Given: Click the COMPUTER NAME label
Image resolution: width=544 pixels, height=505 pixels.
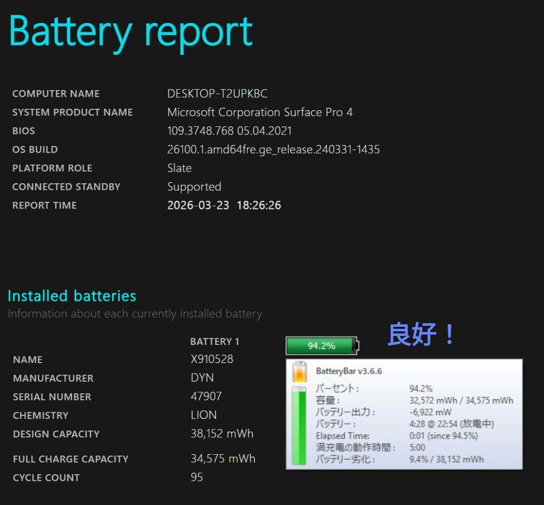Looking at the screenshot, I should click(56, 94).
